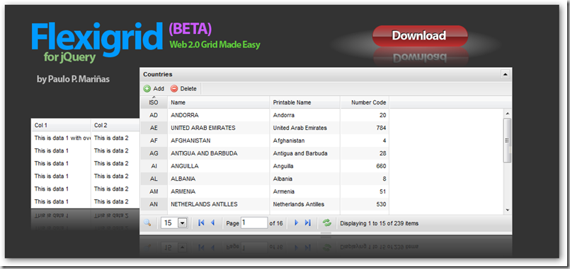Click the scroll up arrow of the grid
Screen dimensions: 570x269
point(508,114)
